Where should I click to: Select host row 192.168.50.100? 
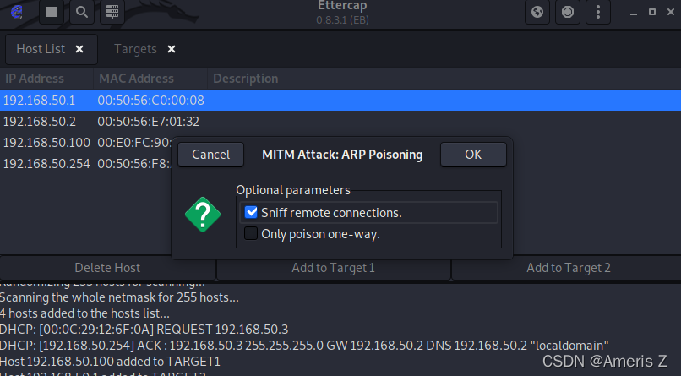click(86, 143)
